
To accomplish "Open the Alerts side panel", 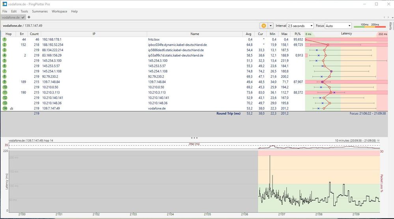I will [x=390, y=26].
